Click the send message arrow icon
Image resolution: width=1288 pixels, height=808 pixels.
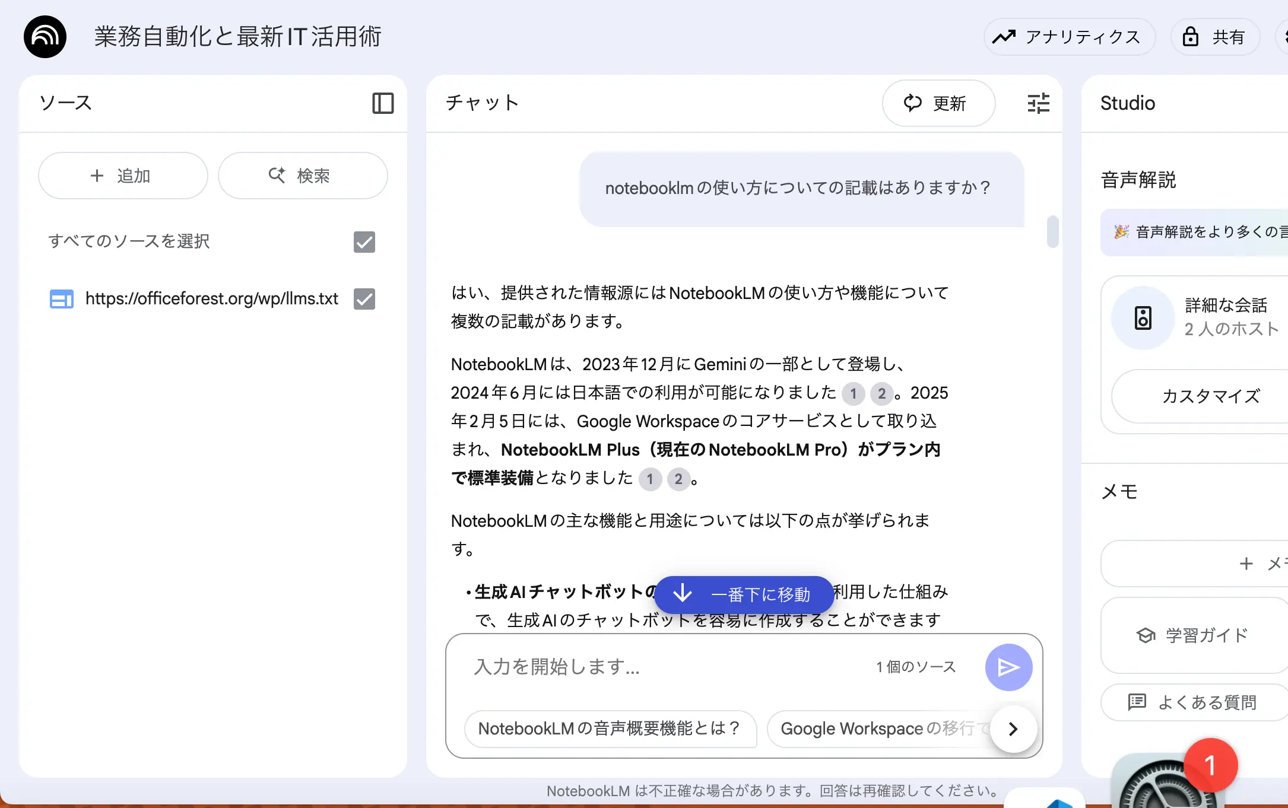tap(1008, 667)
